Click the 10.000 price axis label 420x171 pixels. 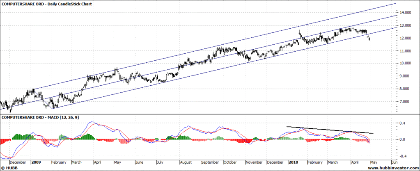tap(405, 64)
